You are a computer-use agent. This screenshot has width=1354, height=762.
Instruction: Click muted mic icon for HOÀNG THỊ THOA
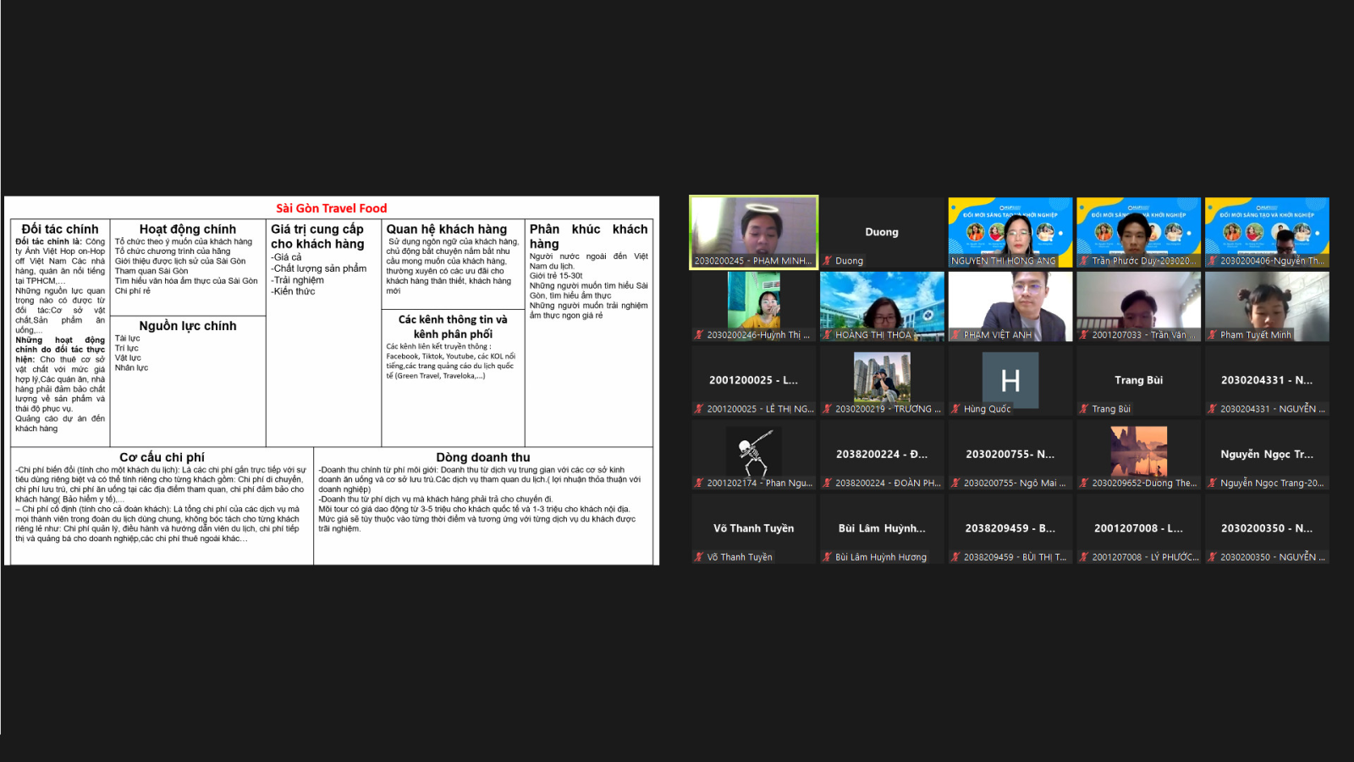(828, 334)
